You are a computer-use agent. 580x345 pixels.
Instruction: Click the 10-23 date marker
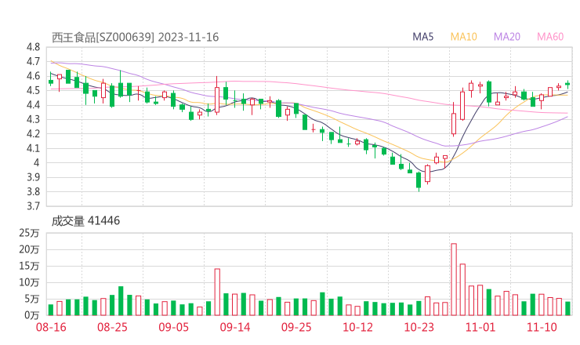(x=419, y=327)
